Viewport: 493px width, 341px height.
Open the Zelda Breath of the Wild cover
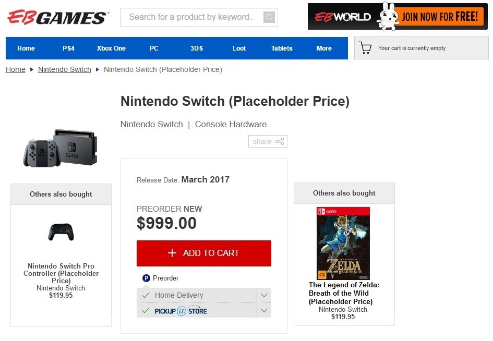pos(343,243)
